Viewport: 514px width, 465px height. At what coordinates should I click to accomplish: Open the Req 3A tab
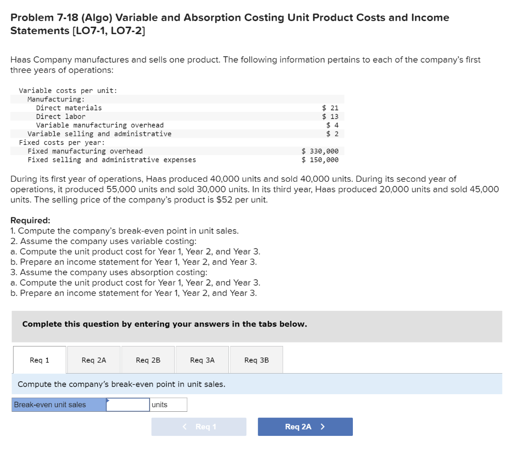pos(202,360)
